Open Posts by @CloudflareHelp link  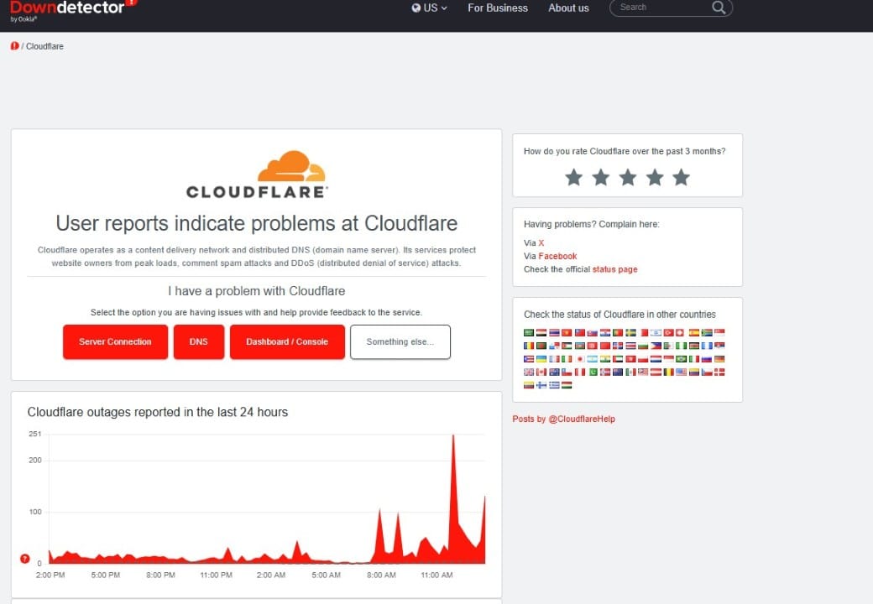coord(563,419)
